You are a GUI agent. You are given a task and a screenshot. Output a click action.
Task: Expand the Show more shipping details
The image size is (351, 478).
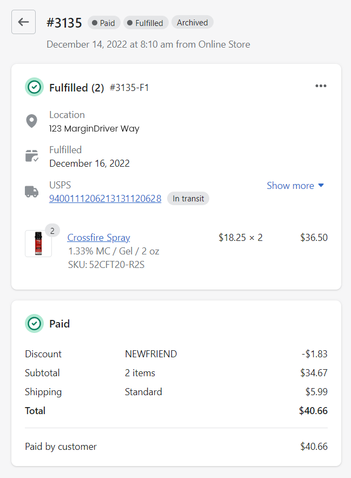[x=290, y=185]
